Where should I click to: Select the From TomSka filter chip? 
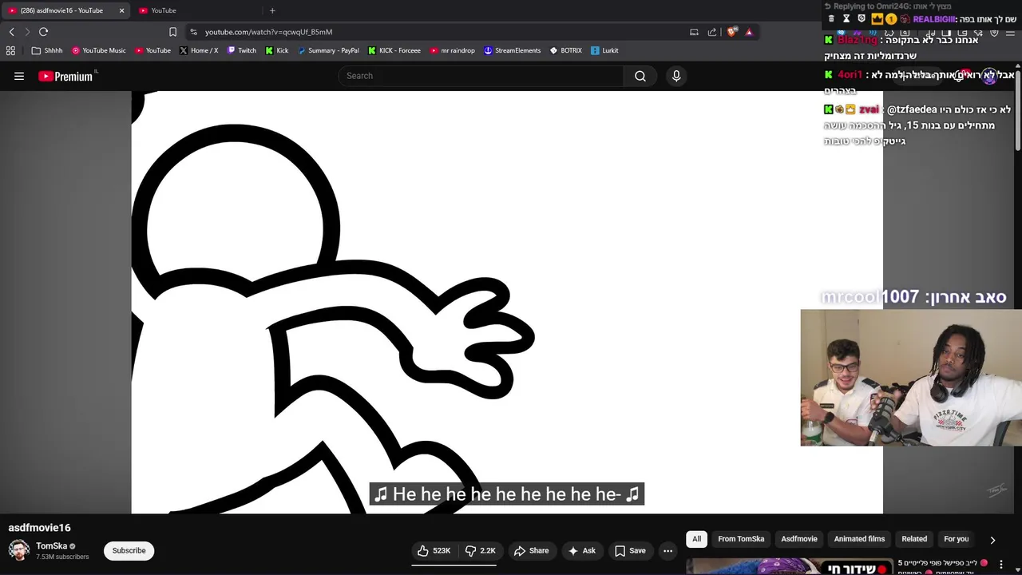tap(741, 539)
